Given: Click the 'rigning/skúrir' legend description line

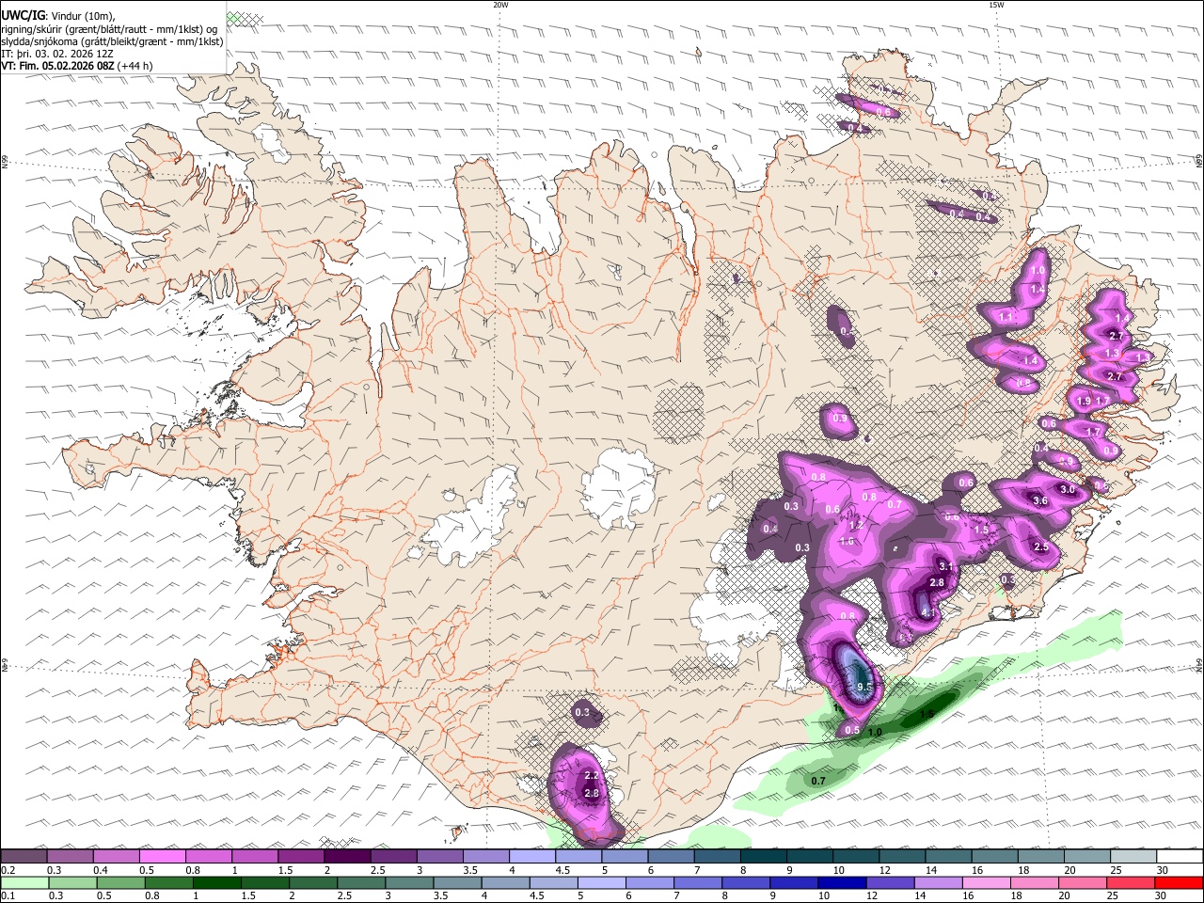Looking at the screenshot, I should pos(109,28).
